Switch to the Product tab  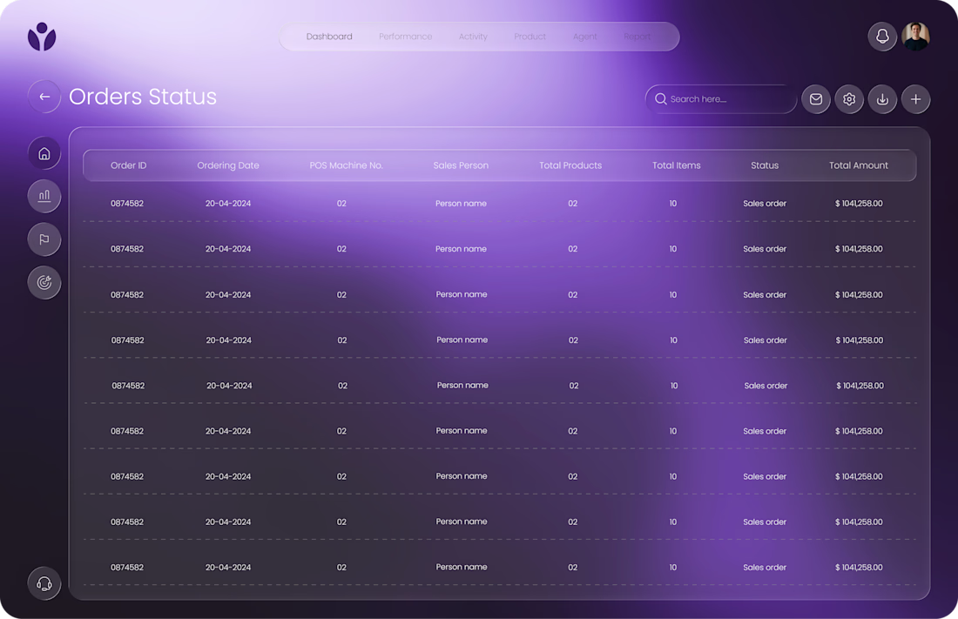530,37
